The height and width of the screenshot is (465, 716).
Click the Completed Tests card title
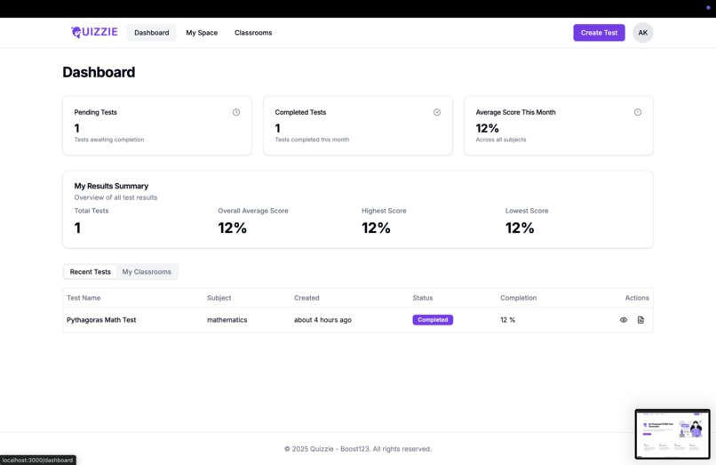pyautogui.click(x=300, y=112)
